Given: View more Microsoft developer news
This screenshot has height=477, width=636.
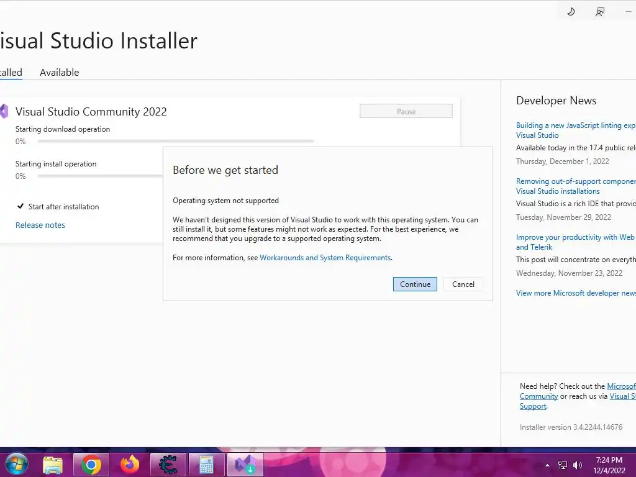Looking at the screenshot, I should tap(576, 293).
